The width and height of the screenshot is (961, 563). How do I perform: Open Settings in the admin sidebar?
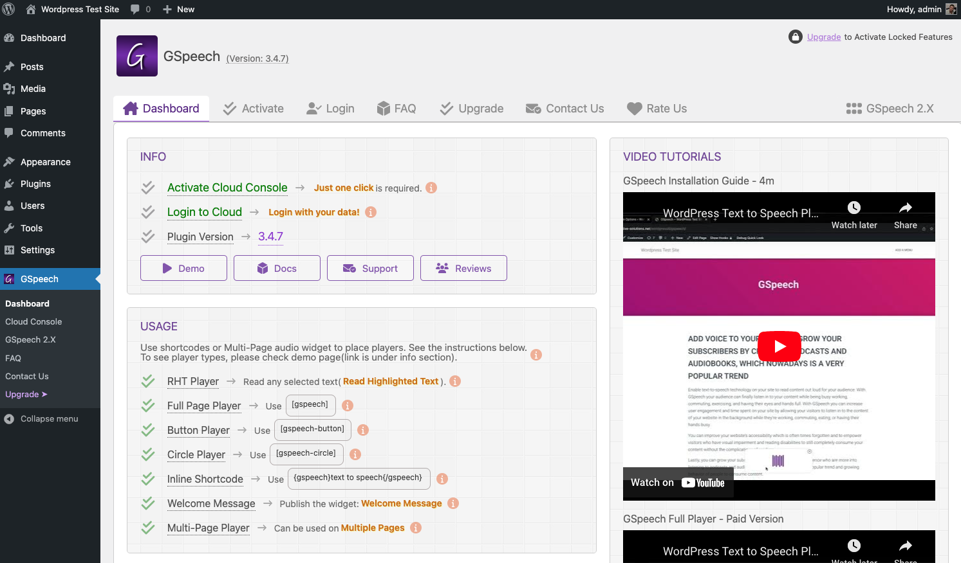tap(50, 250)
